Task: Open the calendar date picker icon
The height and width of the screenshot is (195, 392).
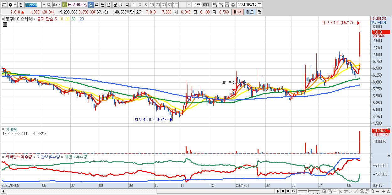Action: [x=260, y=5]
